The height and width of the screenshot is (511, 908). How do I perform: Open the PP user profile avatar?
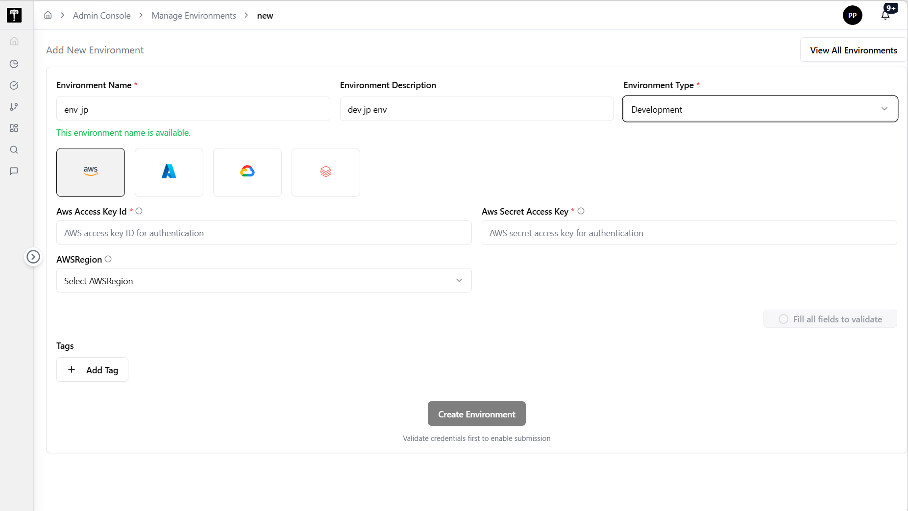[x=852, y=15]
